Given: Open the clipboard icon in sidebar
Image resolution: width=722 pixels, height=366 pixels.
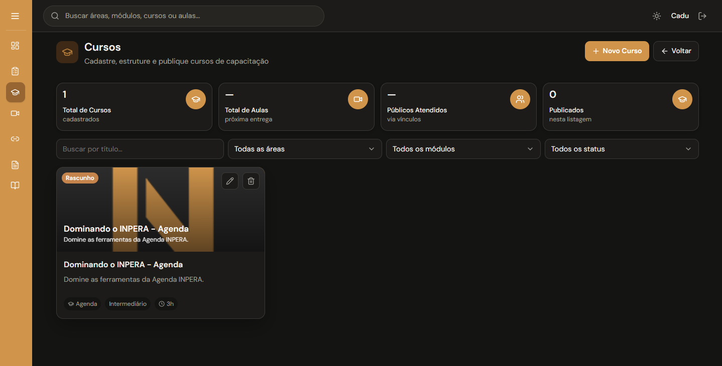Looking at the screenshot, I should click(x=15, y=71).
